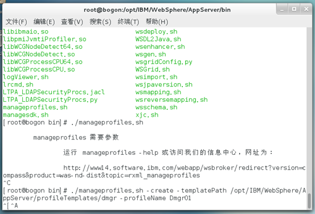Click file name libWCGNodeDetect.so
Screen dimensions: 315x214
point(39,54)
